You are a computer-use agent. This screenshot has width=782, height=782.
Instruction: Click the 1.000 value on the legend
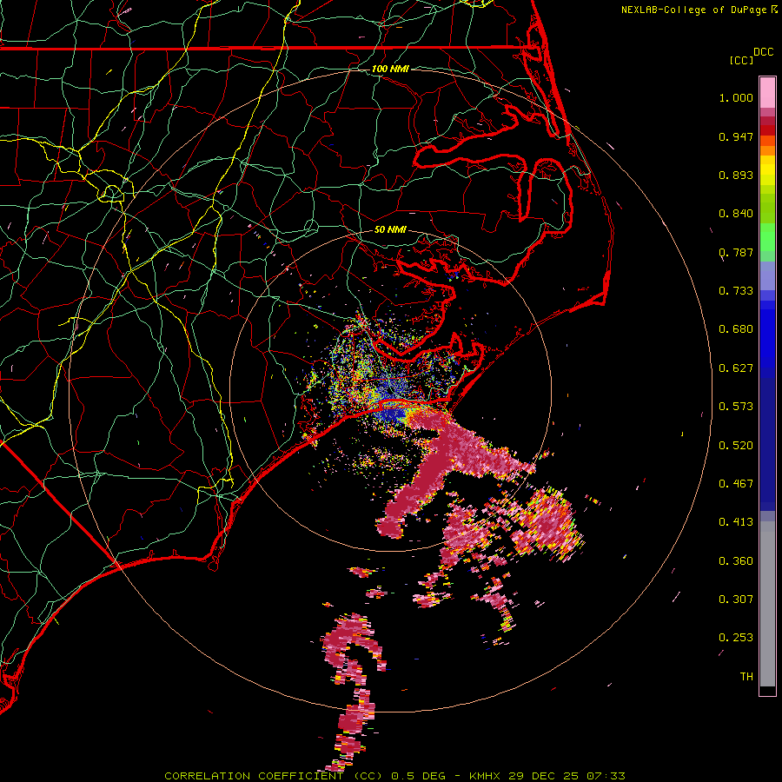[x=736, y=97]
